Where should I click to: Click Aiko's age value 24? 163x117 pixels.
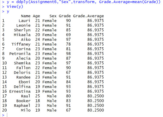click(37, 40)
